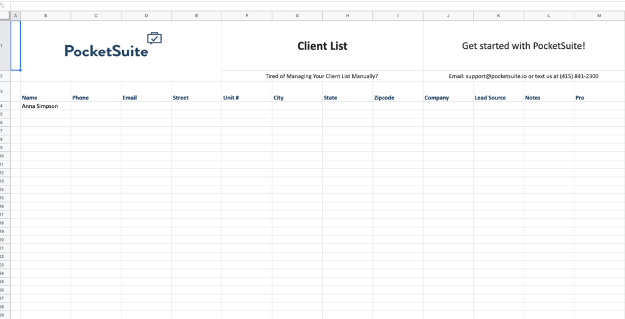625x319 pixels.
Task: Select the Lead Source header cell
Action: click(499, 91)
